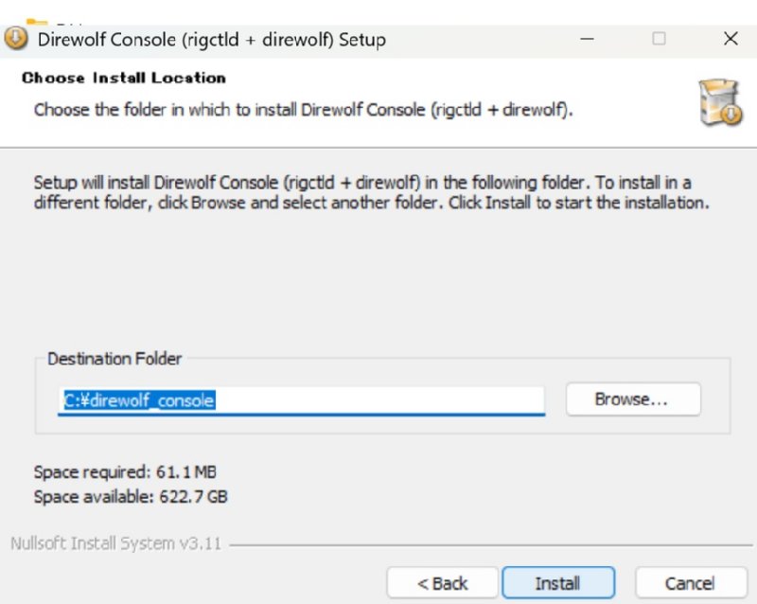757x604 pixels.
Task: Open folder picker with Browse button
Action: [x=632, y=400]
